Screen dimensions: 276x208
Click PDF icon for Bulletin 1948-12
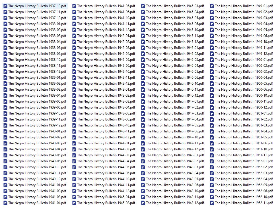tap(143, 203)
